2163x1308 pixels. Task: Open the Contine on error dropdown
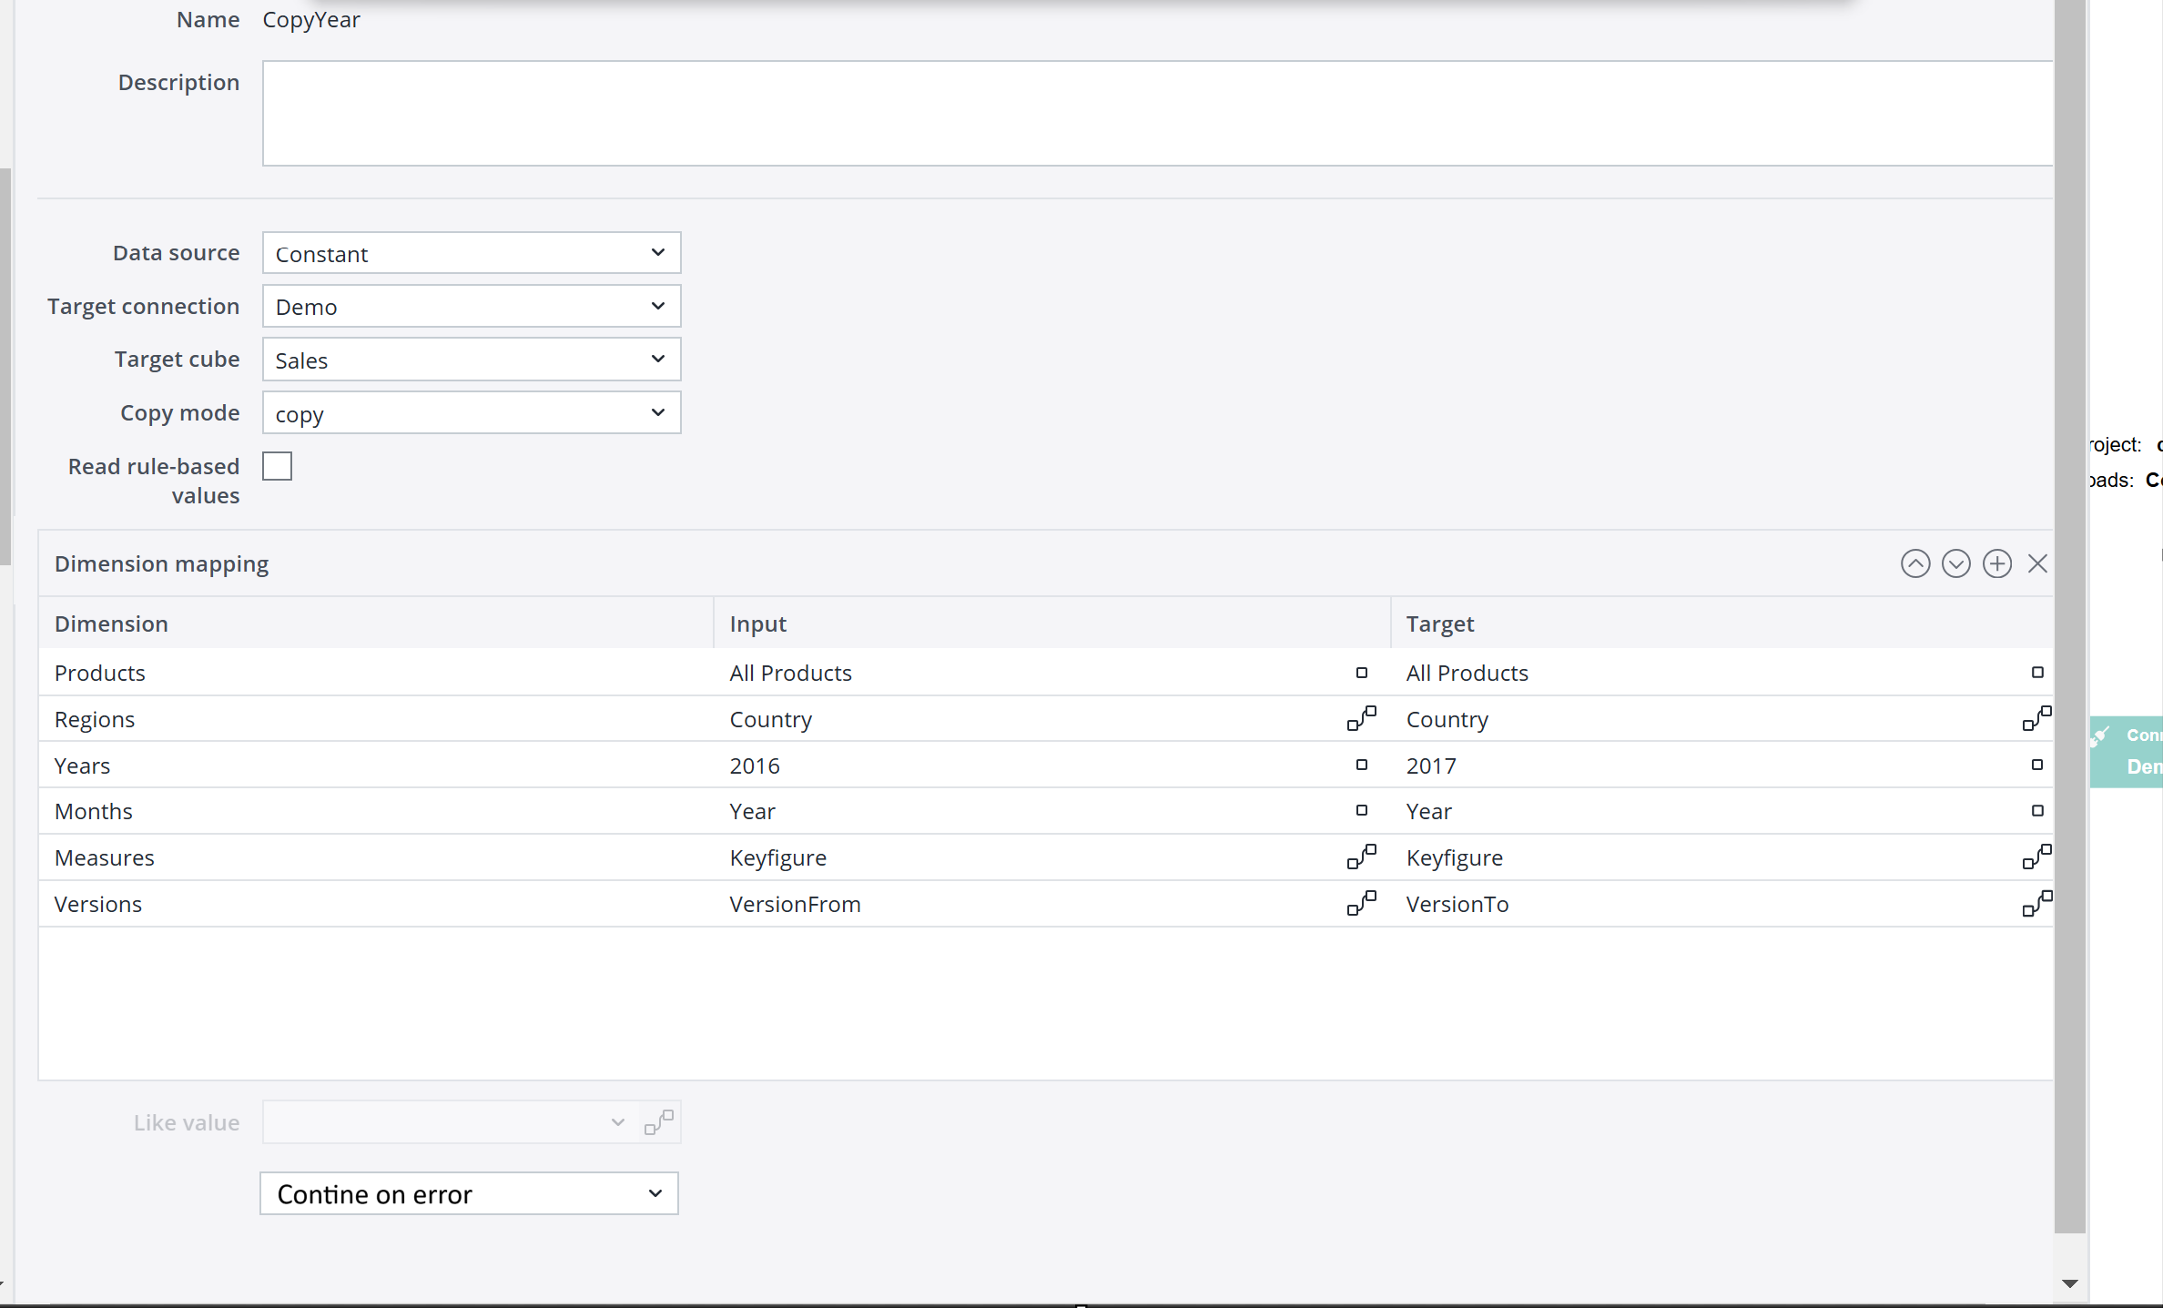(x=469, y=1193)
